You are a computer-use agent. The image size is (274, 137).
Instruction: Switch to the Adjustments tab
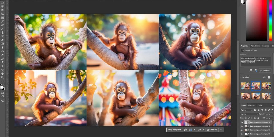[255, 46]
